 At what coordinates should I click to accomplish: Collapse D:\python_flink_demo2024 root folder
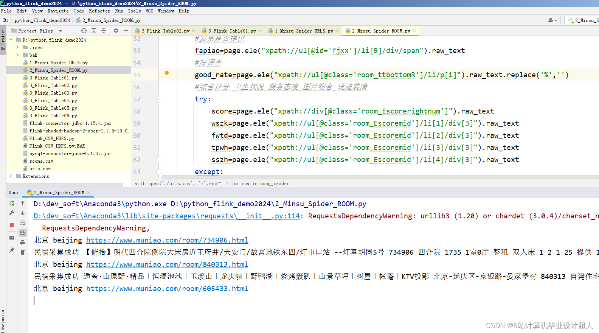(11, 40)
